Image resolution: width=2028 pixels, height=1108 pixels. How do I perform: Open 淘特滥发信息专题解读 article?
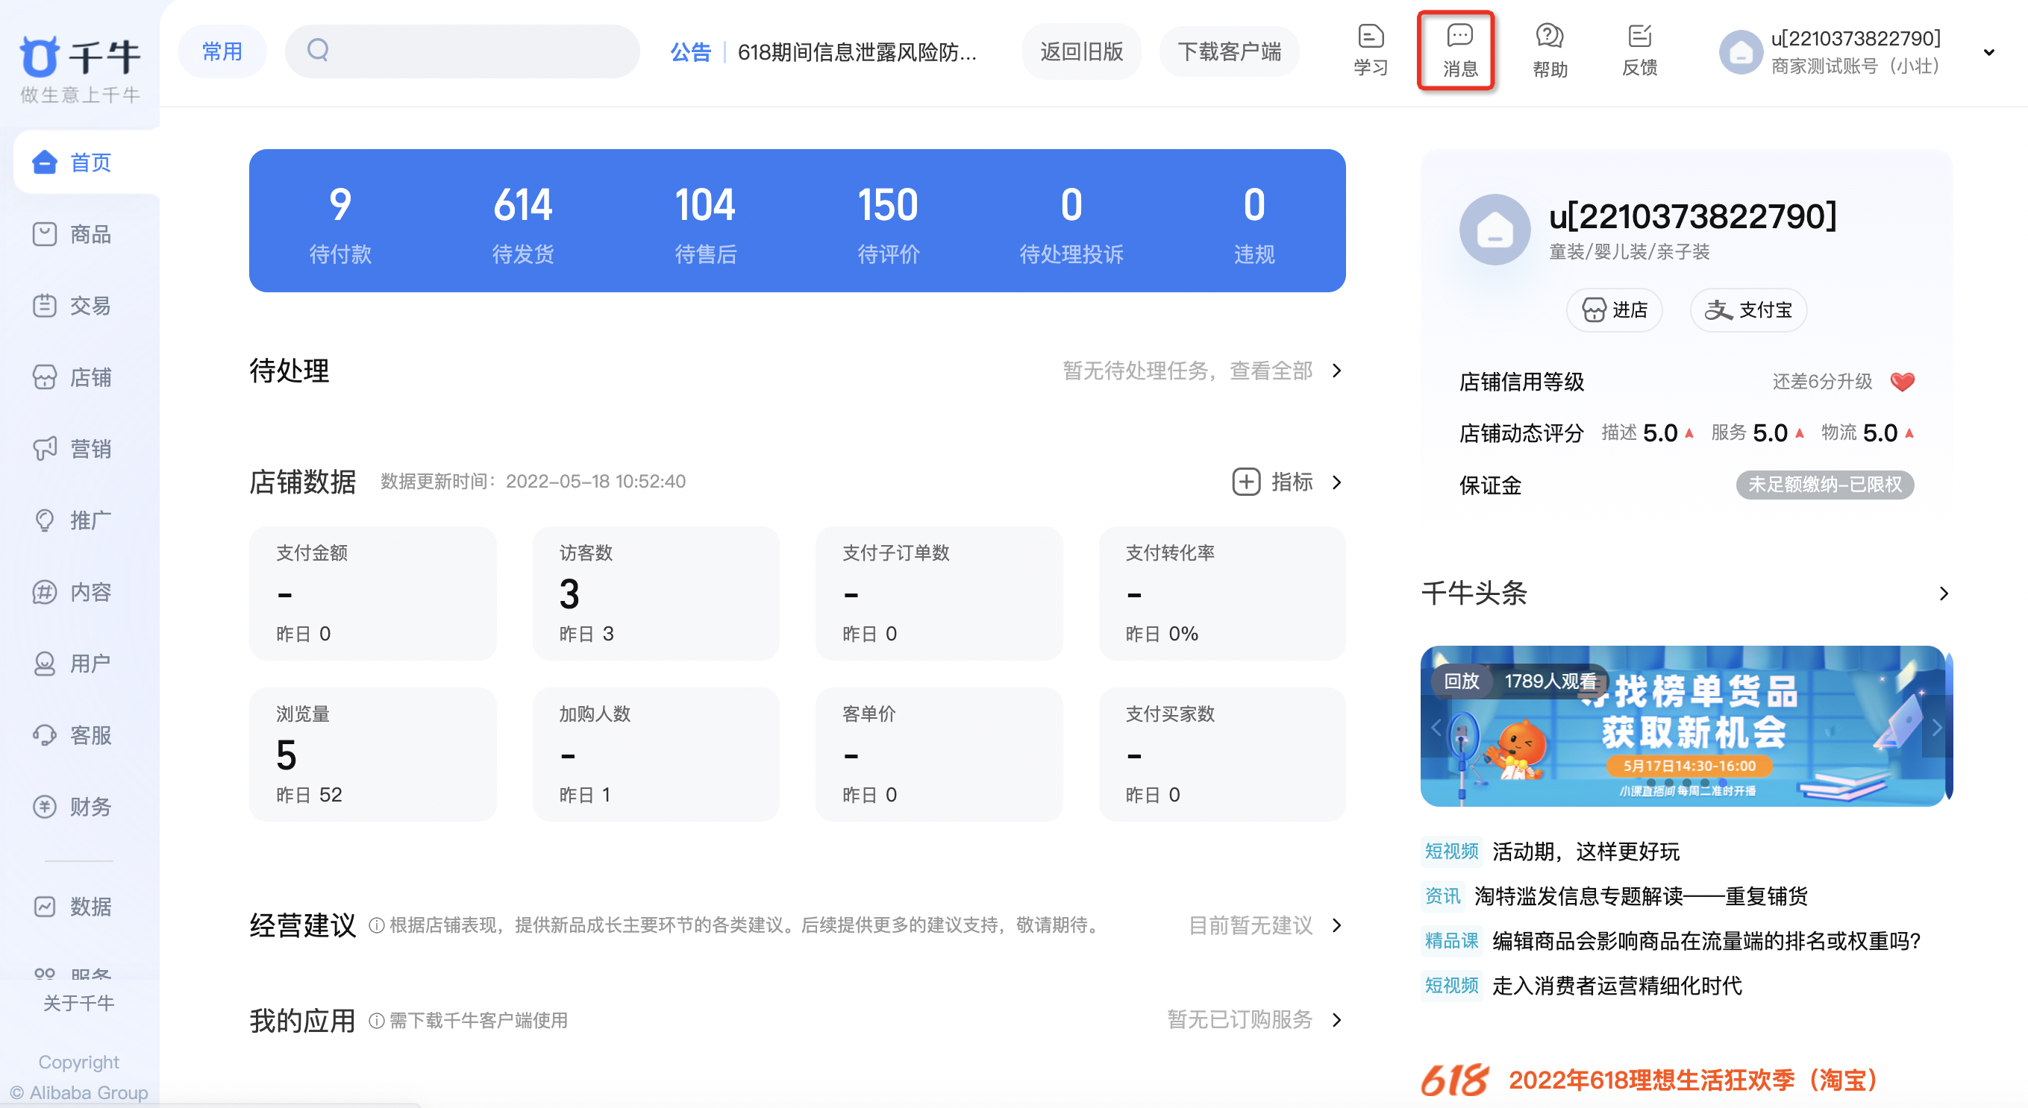coord(1640,896)
